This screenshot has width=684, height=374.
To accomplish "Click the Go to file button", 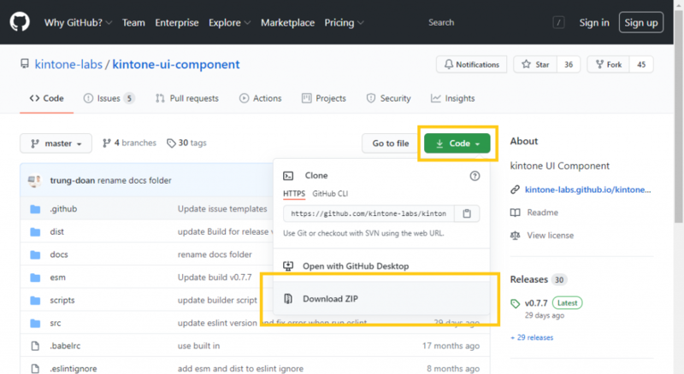I will coord(391,143).
